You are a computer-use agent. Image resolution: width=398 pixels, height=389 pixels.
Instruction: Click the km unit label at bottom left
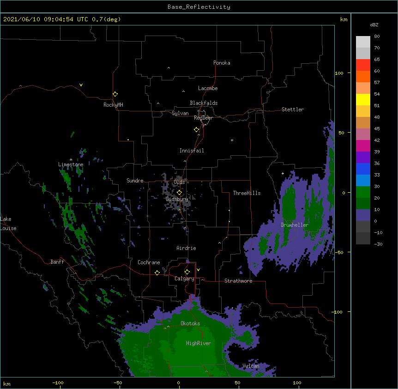pos(7,383)
